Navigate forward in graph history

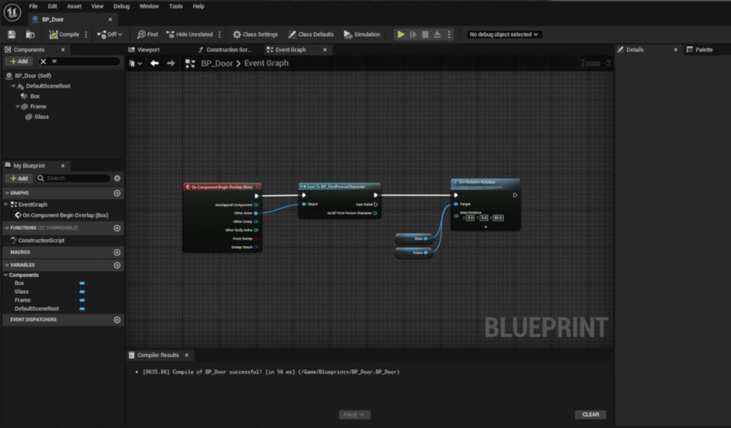(170, 63)
